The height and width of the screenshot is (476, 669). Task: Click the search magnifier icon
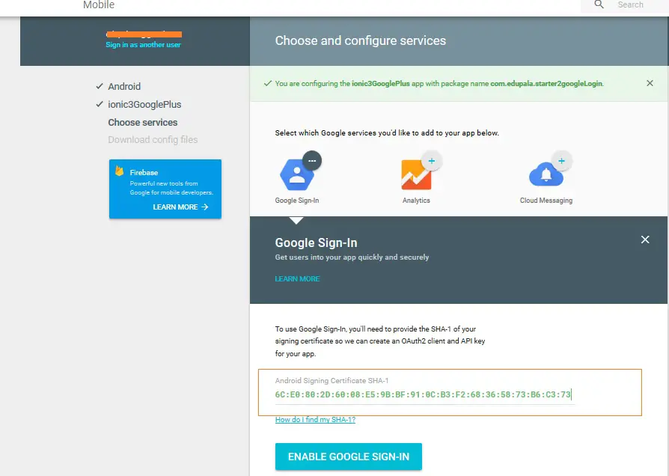click(x=599, y=4)
